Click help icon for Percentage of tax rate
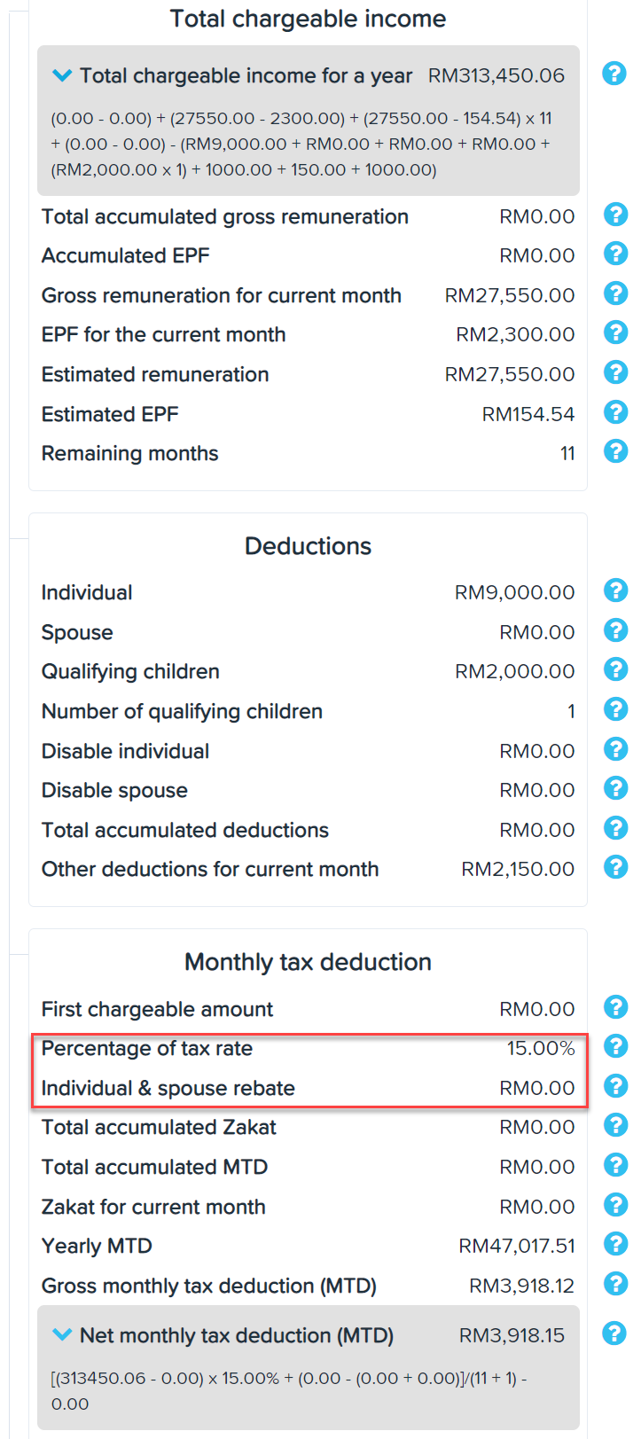Viewport: 641px width, 1439px height. pos(615,1046)
